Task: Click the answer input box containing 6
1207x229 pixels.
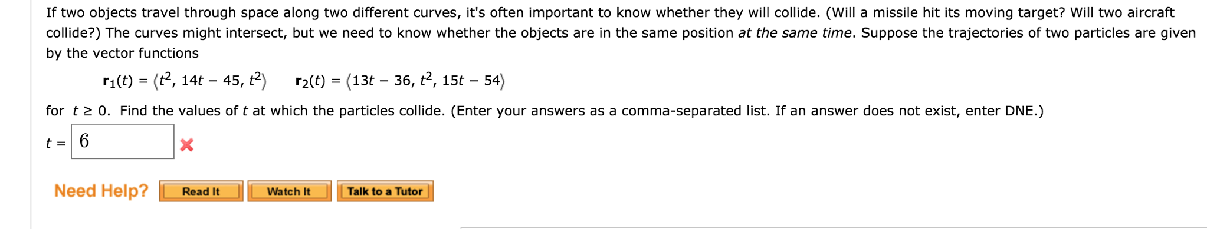Action: pos(123,141)
